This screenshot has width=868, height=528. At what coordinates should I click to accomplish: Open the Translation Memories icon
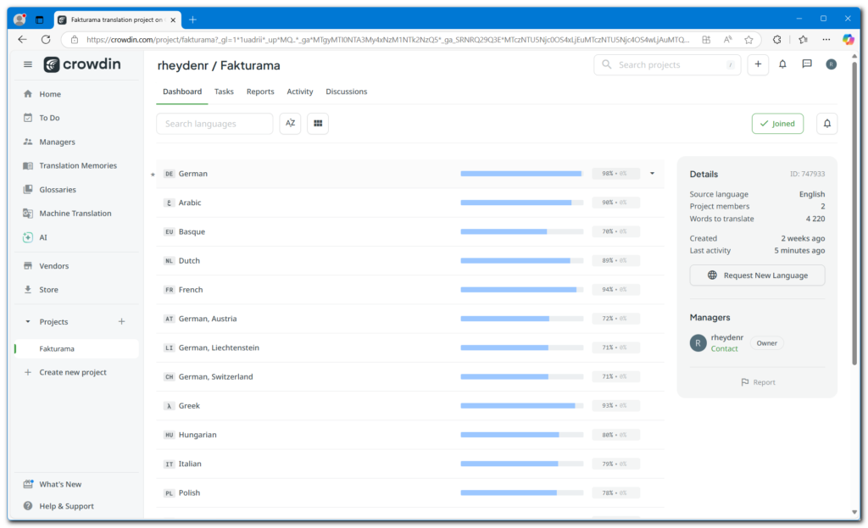click(28, 165)
